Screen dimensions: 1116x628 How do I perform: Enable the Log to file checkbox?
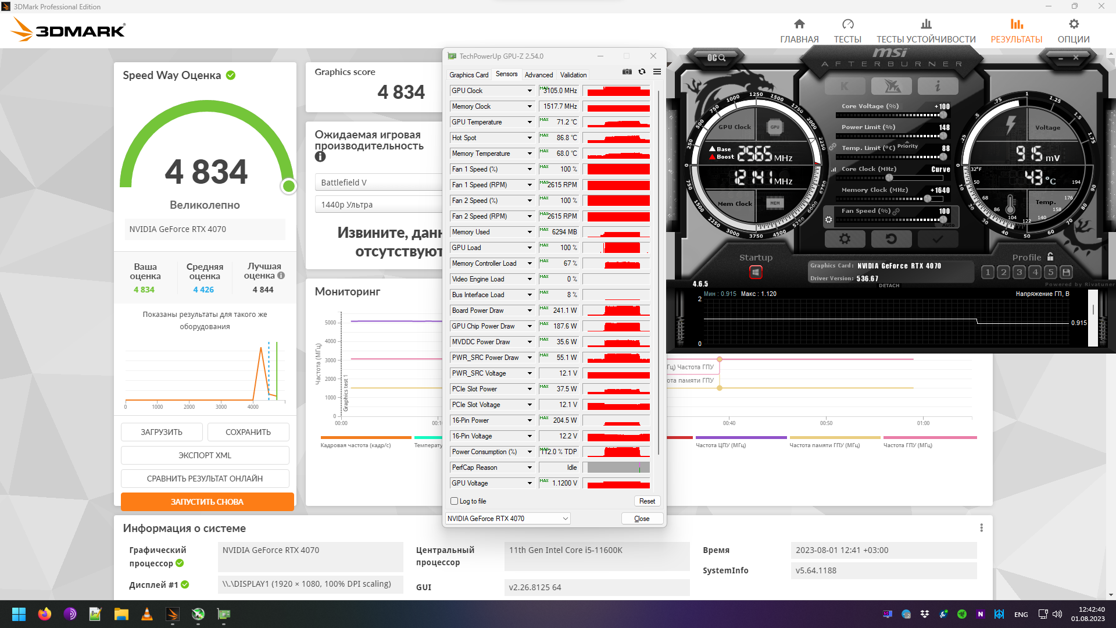455,501
